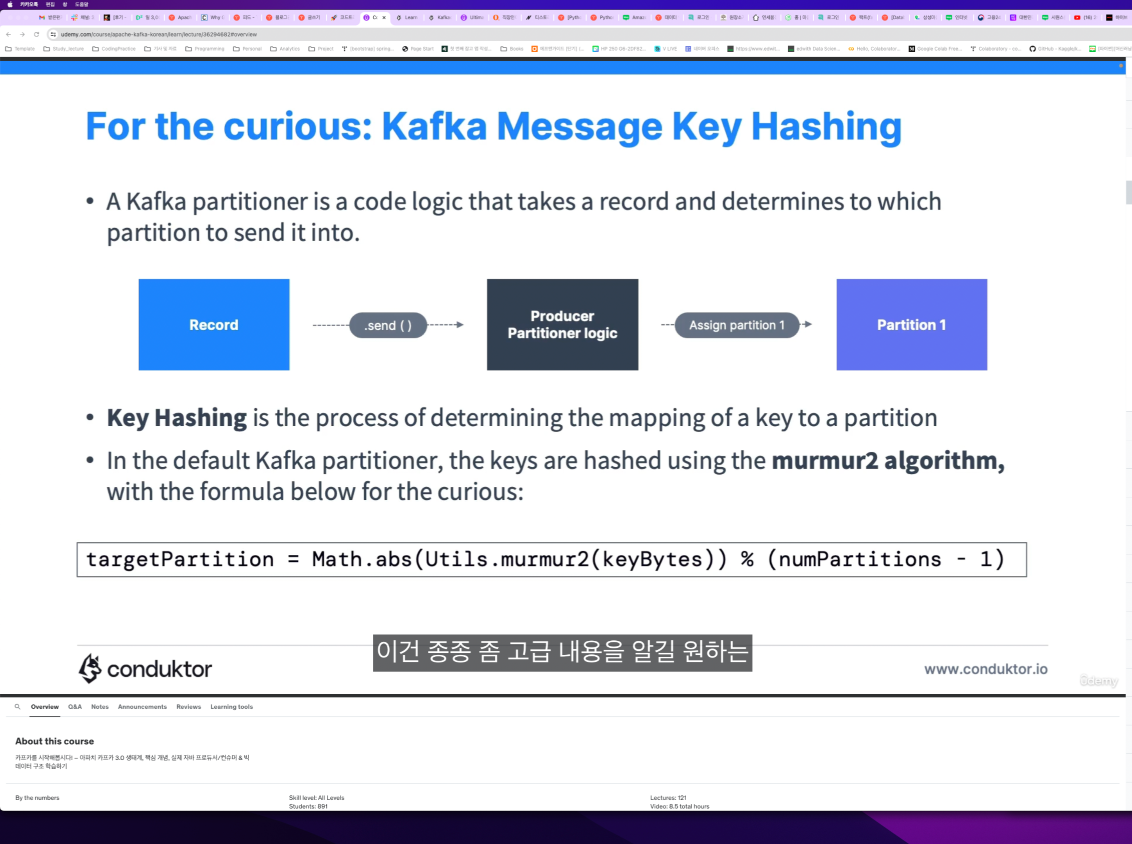Open the Google Colab Free bookmark
Screen dimensions: 1132x844
[935, 49]
